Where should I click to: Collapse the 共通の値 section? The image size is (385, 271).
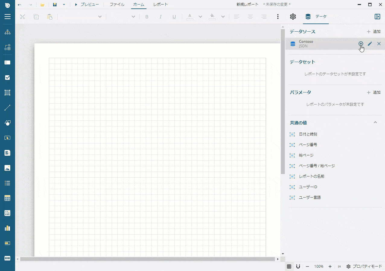pyautogui.click(x=375, y=123)
